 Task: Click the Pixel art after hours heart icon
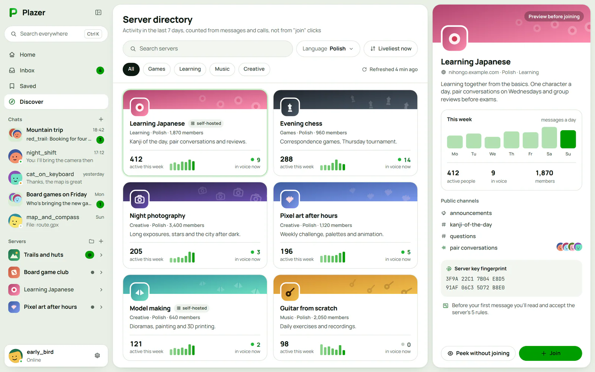[290, 200]
